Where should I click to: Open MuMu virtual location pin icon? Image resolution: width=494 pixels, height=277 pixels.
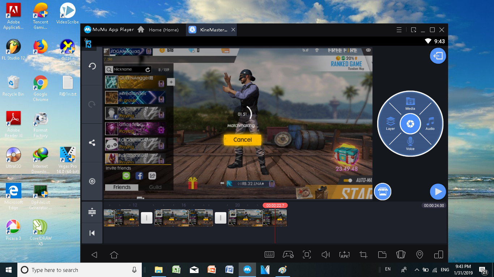420,255
